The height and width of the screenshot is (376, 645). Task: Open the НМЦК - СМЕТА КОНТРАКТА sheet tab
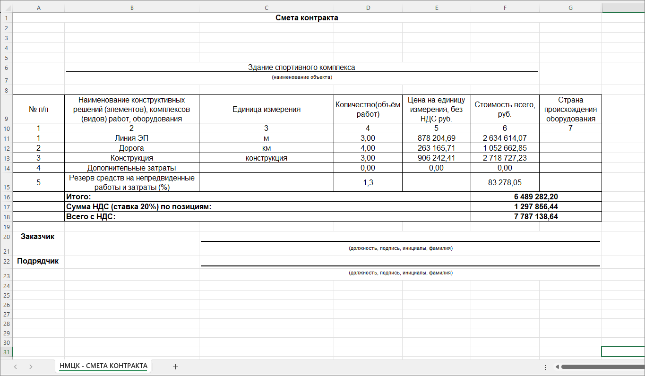(103, 366)
